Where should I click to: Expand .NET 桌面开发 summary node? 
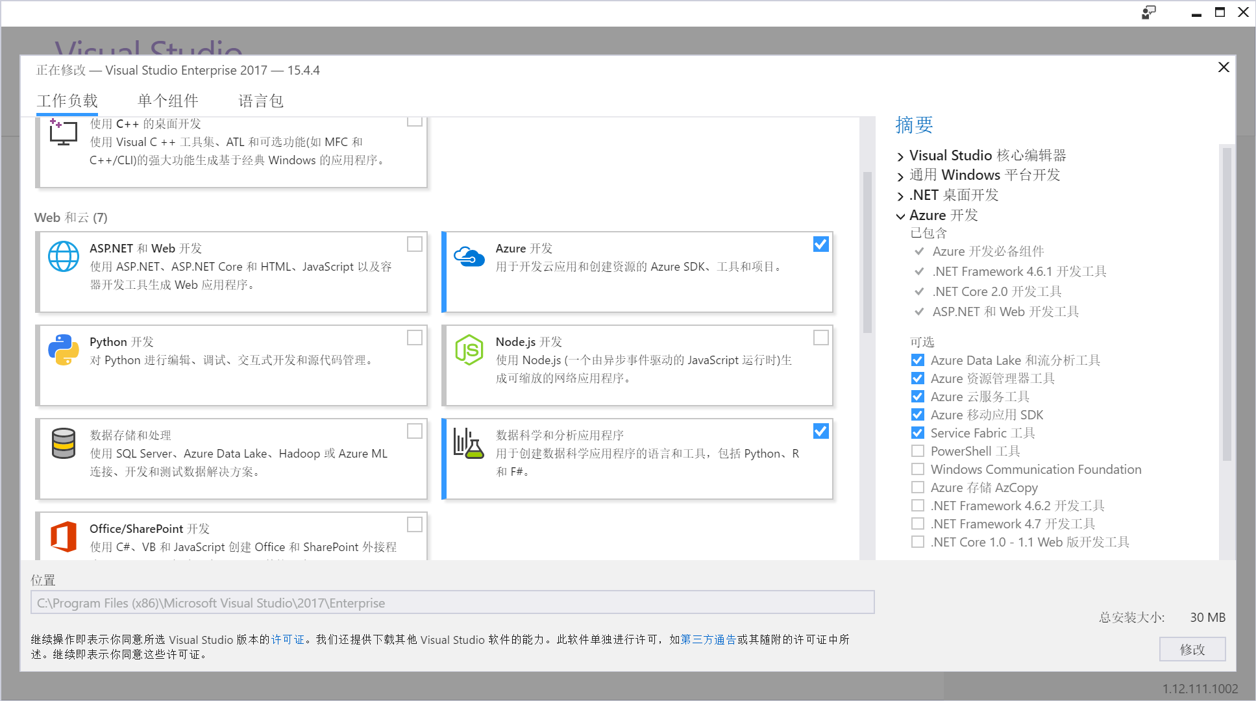pos(900,196)
